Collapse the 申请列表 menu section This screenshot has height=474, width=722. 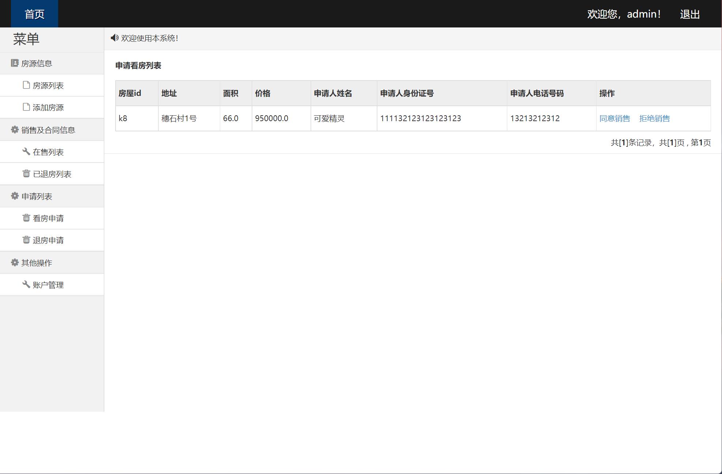[37, 197]
